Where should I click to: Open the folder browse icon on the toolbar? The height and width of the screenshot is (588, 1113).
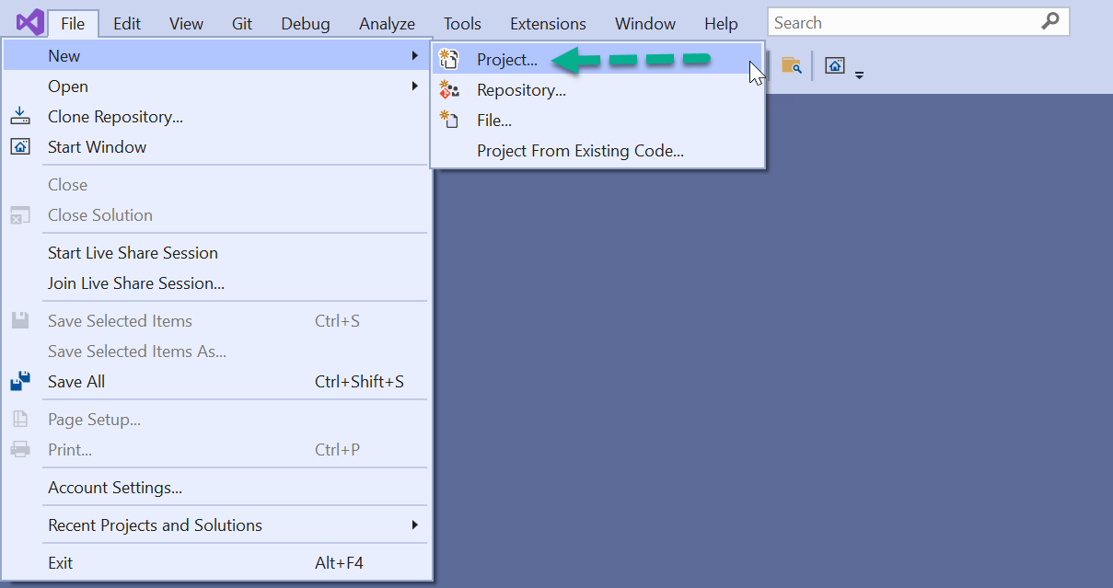pos(792,64)
